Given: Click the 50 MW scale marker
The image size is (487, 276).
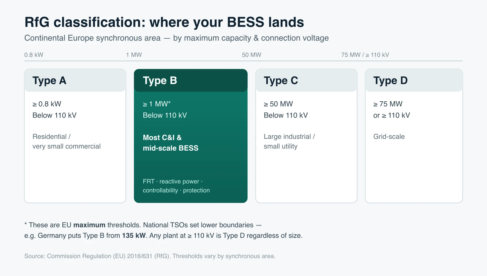Looking at the screenshot, I should [x=251, y=55].
